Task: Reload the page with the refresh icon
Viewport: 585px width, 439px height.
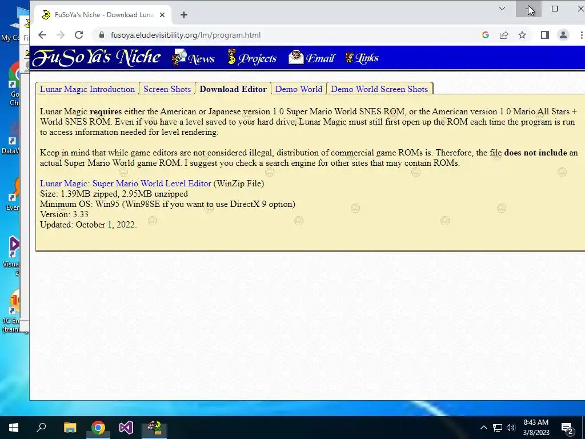Action: [79, 35]
